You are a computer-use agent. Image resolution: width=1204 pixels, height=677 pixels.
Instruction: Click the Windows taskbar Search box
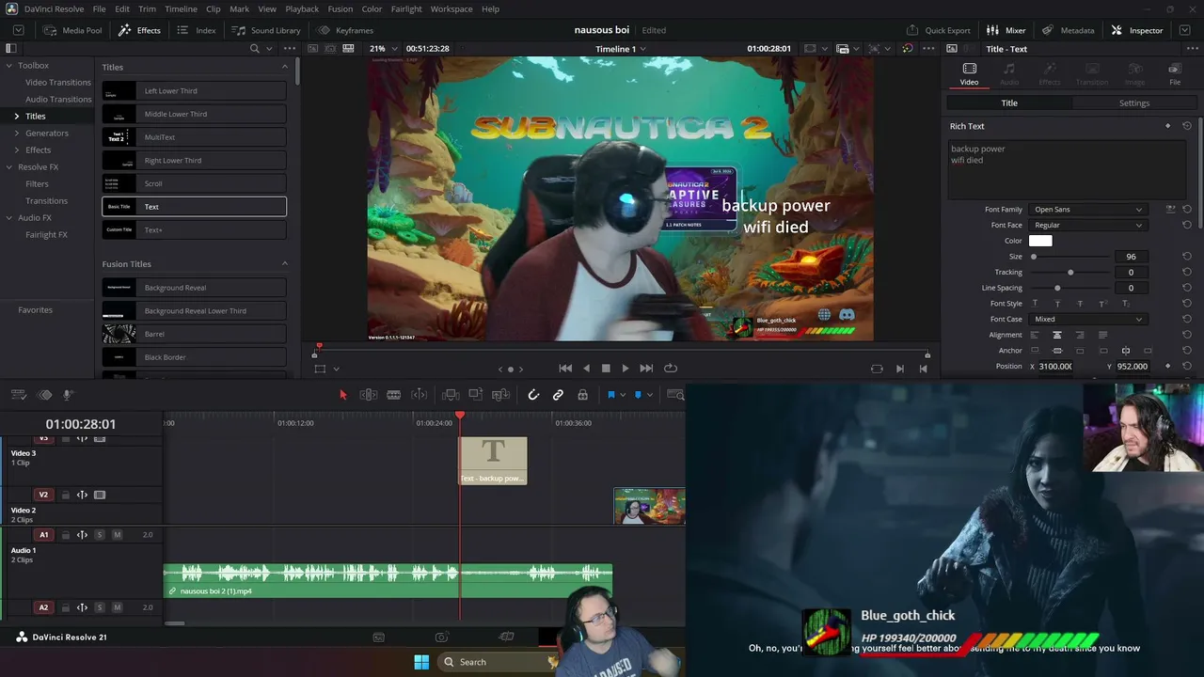click(x=499, y=662)
